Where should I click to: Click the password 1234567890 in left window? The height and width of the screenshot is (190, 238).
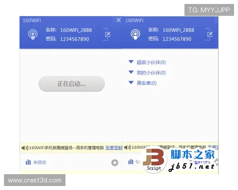(x=75, y=39)
